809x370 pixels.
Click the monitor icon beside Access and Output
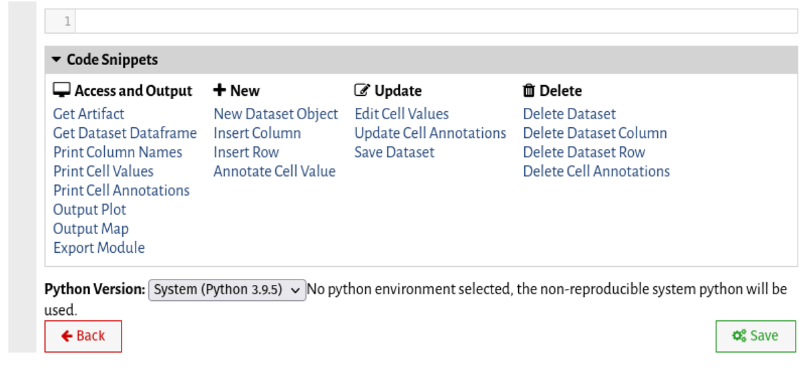point(62,90)
